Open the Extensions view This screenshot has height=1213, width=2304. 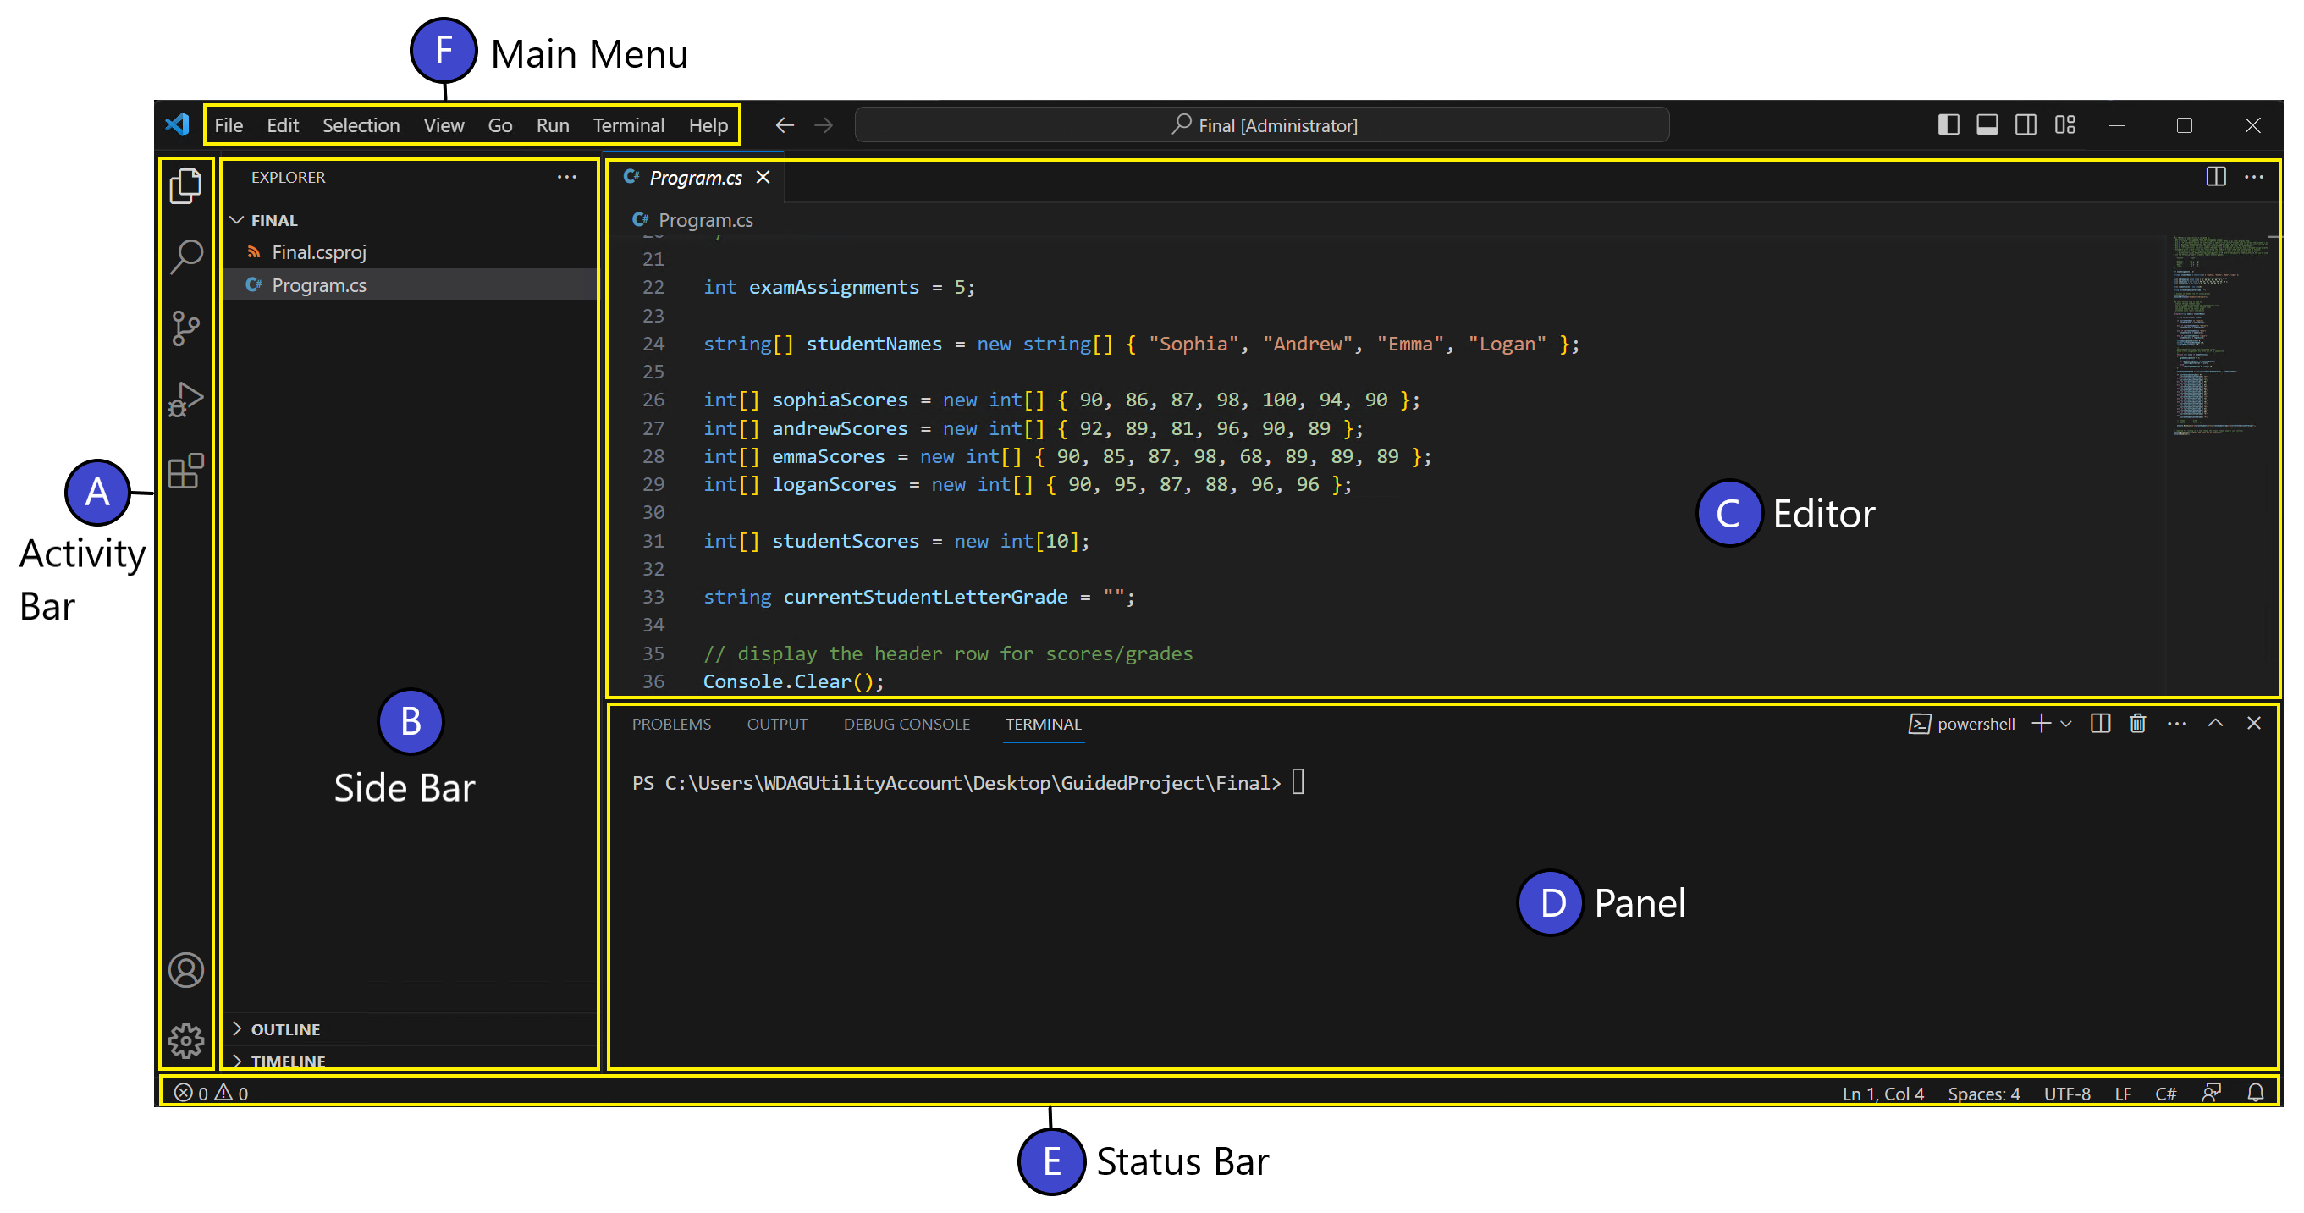(186, 471)
